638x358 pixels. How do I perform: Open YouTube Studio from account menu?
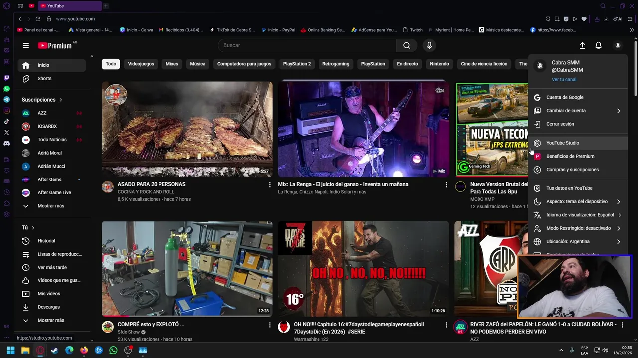[x=578, y=143]
